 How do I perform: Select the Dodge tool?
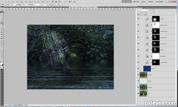point(2,43)
